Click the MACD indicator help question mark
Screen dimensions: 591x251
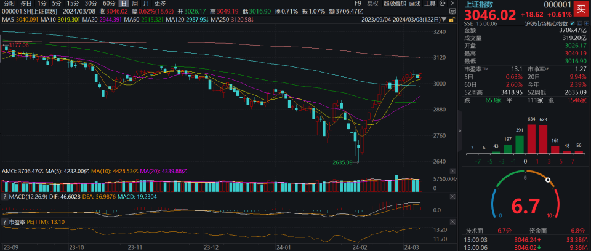pyautogui.click(x=6, y=197)
